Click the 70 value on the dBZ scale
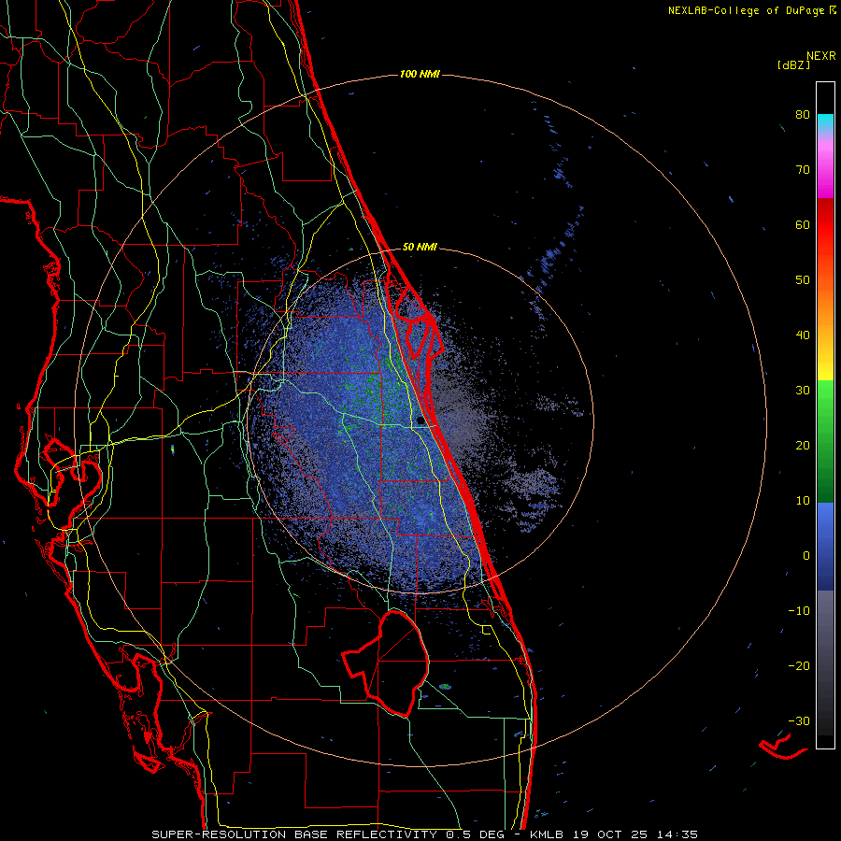Screen dimensions: 841x841 click(x=803, y=169)
